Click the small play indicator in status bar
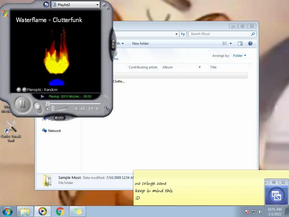This screenshot has width=289, height=217. click(x=43, y=96)
